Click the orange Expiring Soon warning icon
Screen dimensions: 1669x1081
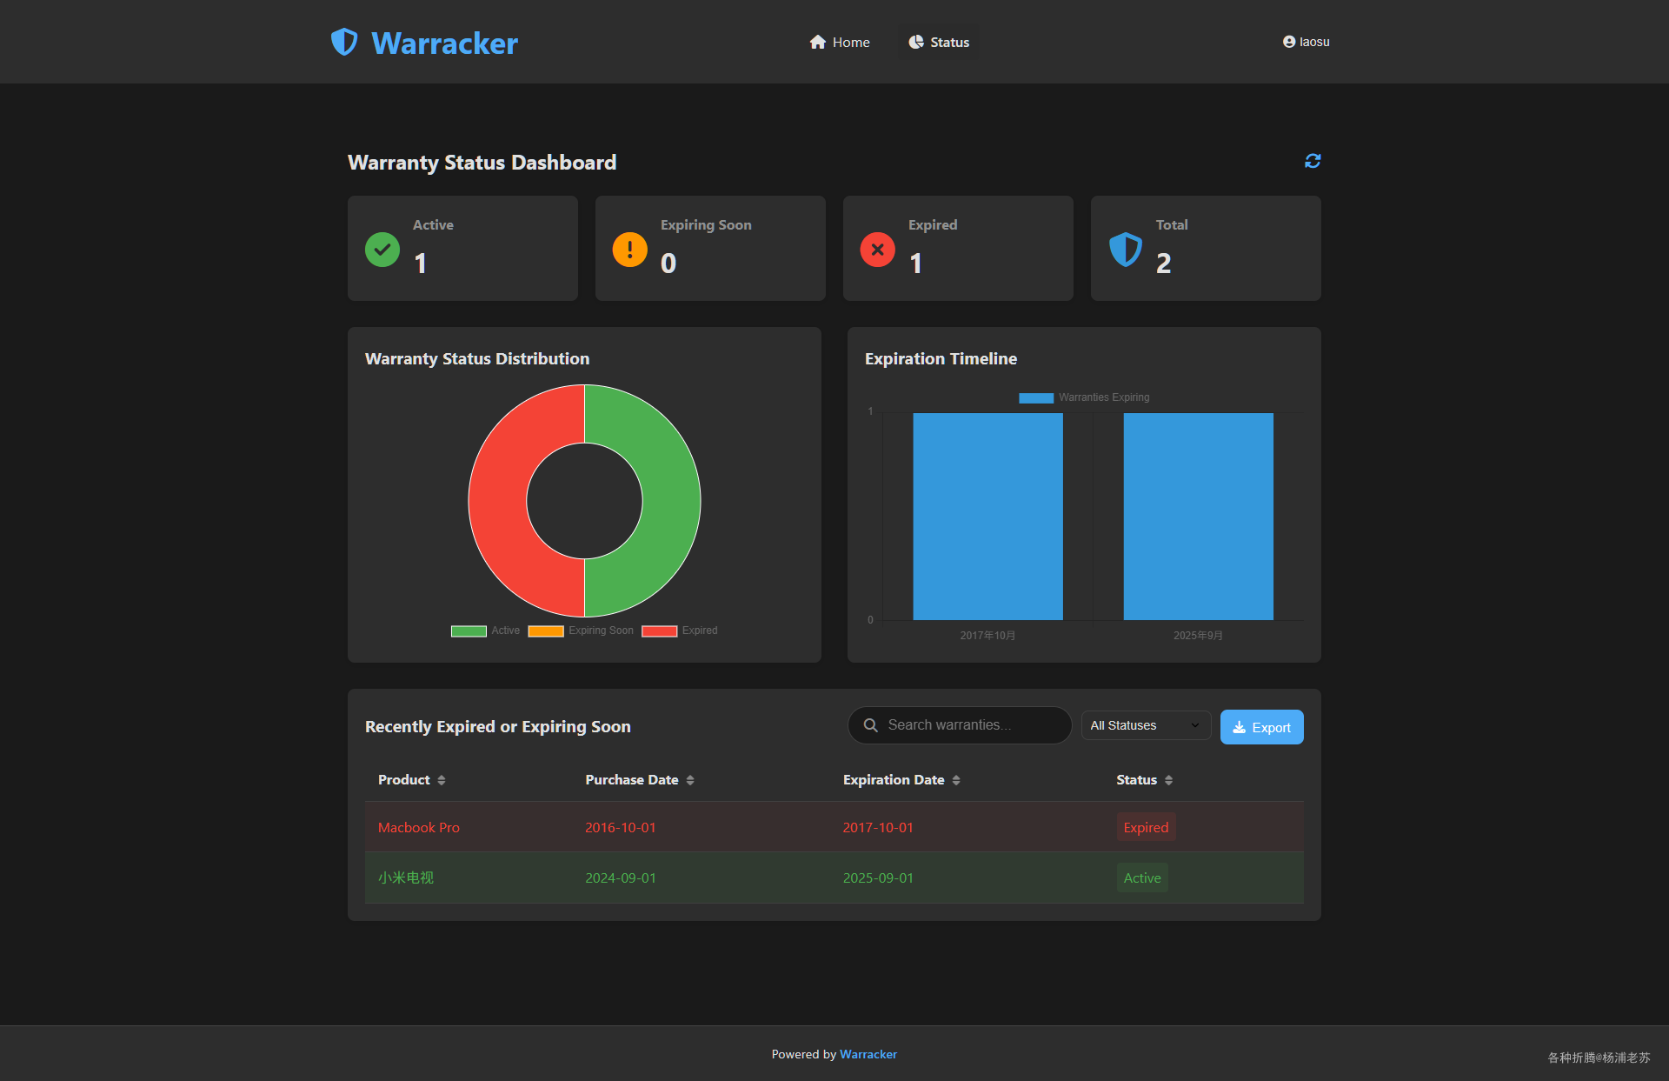point(629,250)
